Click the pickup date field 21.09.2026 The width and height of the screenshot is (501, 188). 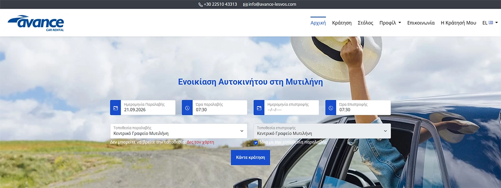[x=148, y=108]
